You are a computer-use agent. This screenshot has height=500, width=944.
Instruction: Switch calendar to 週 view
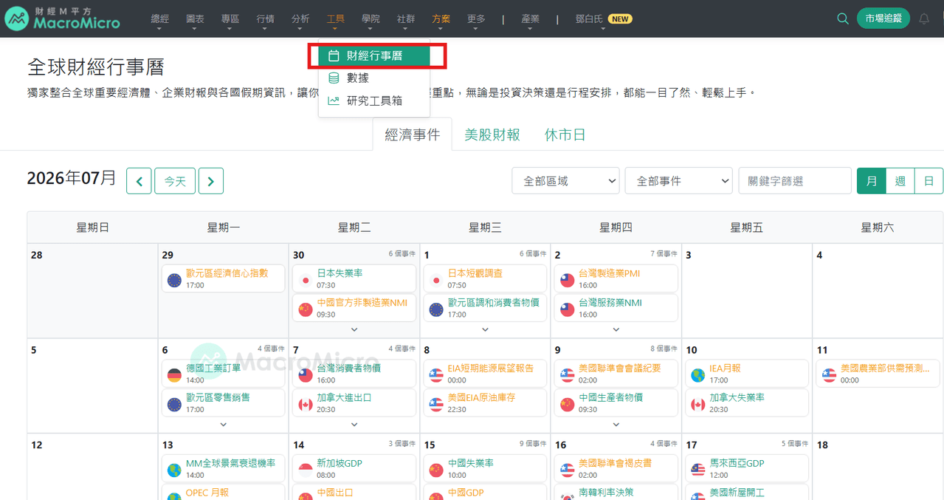tap(900, 181)
